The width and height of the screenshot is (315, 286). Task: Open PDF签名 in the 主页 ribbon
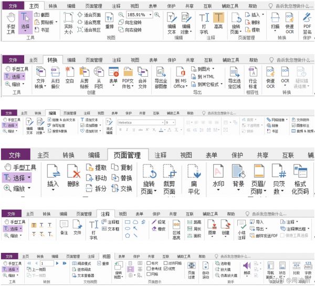tap(307, 23)
